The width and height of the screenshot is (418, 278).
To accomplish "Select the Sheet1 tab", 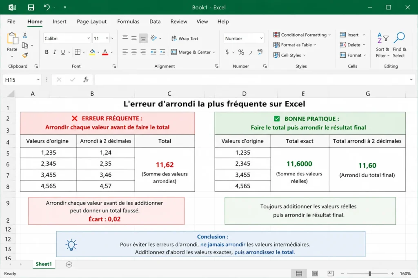I will coord(44,264).
